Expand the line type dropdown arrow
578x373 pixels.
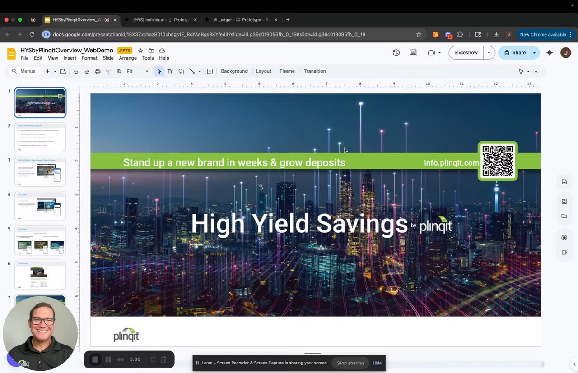click(200, 71)
